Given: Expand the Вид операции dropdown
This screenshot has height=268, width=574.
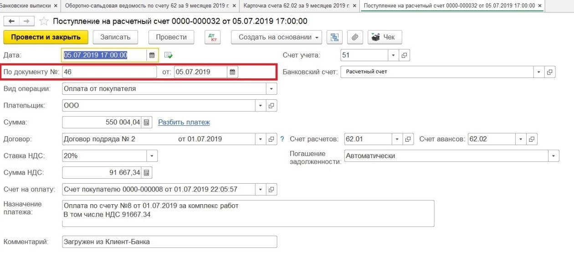Looking at the screenshot, I should 272,89.
